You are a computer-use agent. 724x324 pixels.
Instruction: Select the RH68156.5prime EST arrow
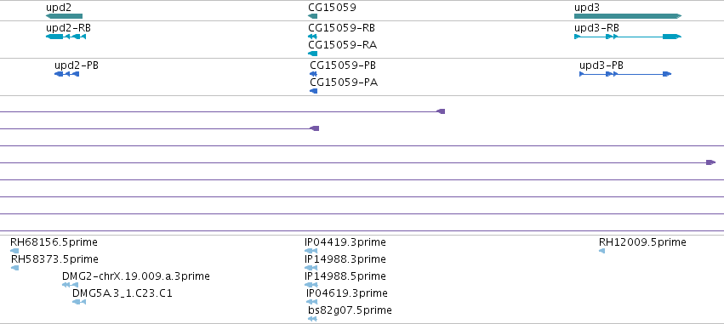[14, 251]
